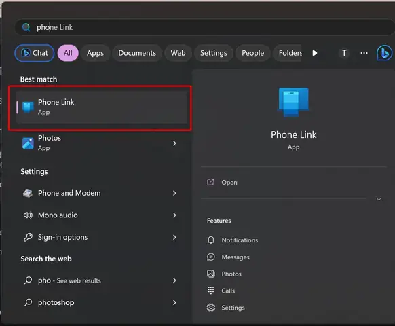The image size is (395, 326).
Task: Open the more options ellipsis menu
Action: point(364,53)
